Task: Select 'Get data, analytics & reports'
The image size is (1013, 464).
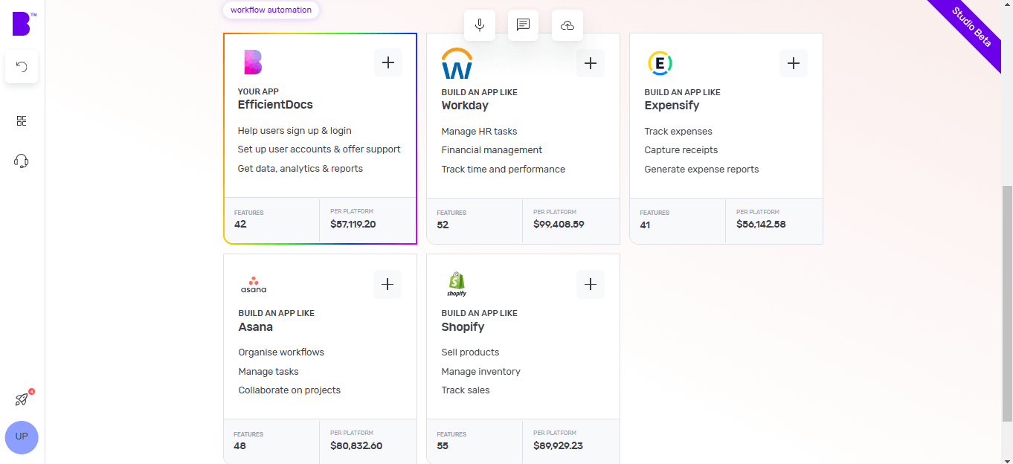Action: (x=300, y=169)
